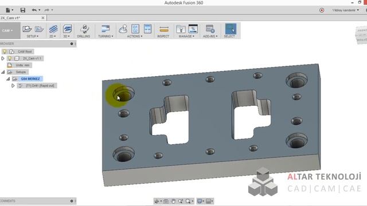Select the G54 MERKEZ setup
The image size is (367, 206).
(30, 79)
